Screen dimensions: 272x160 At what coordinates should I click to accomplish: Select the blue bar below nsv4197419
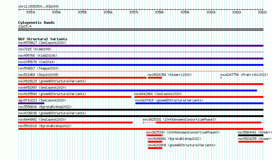(200, 103)
